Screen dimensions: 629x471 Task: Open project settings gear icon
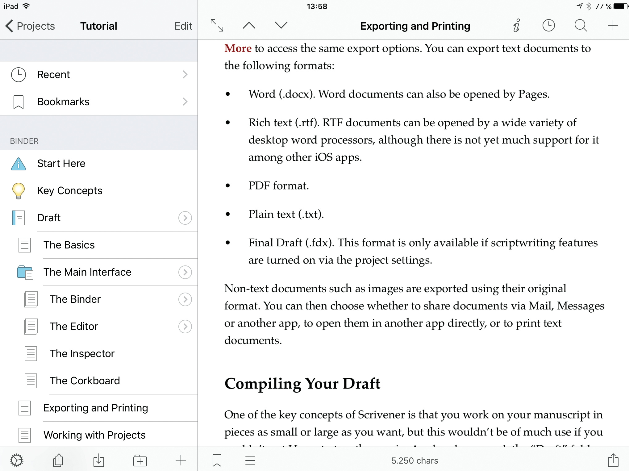(17, 460)
